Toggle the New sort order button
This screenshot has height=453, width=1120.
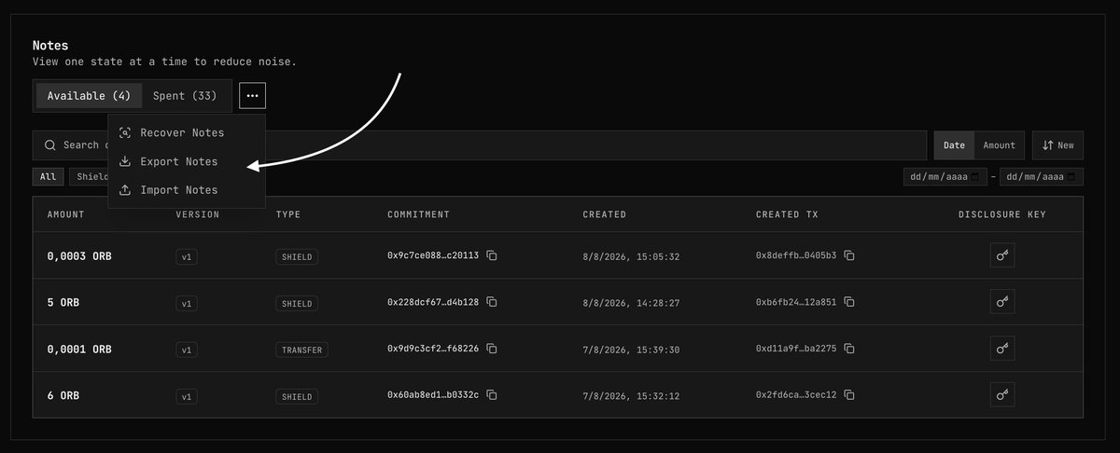pos(1057,145)
